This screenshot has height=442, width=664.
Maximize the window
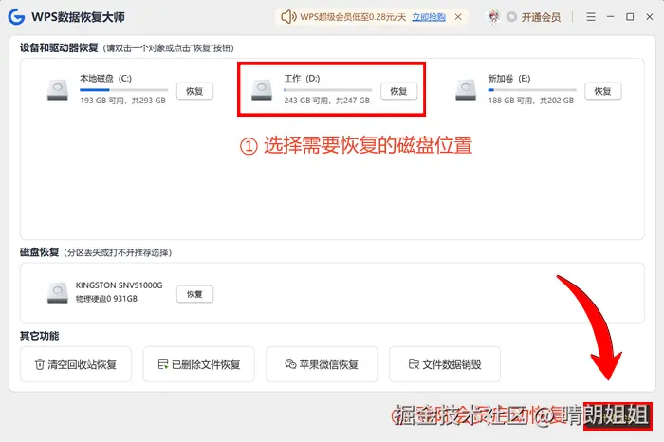click(630, 17)
